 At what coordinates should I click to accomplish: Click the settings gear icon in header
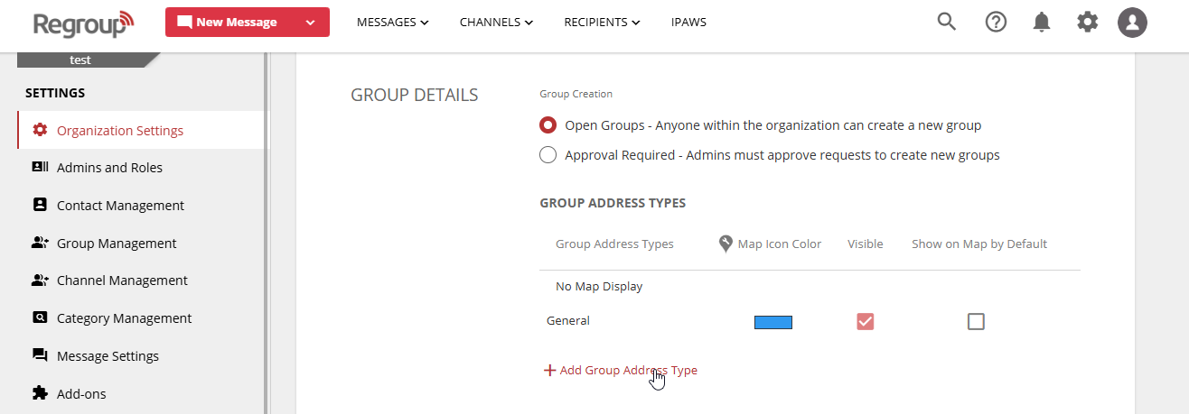1087,23
